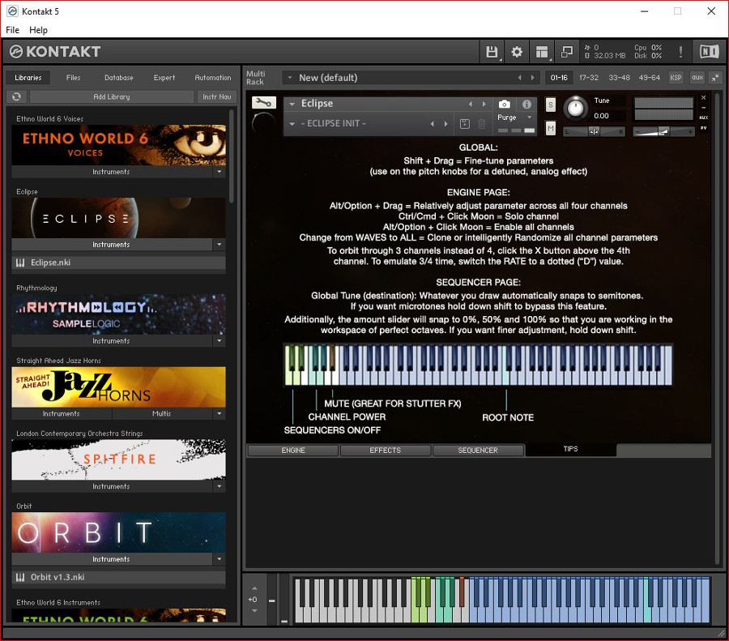Delete snapshot using trash icon
Image resolution: width=729 pixels, height=641 pixels.
(482, 124)
